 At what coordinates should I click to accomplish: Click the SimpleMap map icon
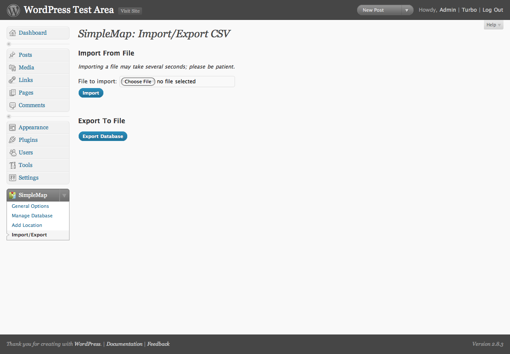(12, 195)
